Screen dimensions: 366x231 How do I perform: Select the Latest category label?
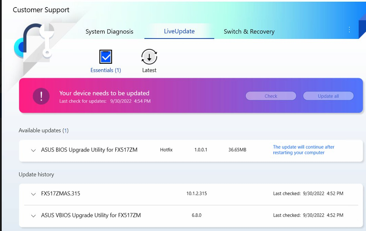click(x=149, y=70)
